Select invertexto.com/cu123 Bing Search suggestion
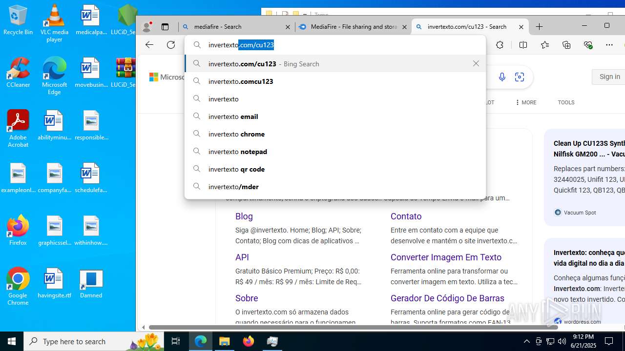 [x=335, y=63]
